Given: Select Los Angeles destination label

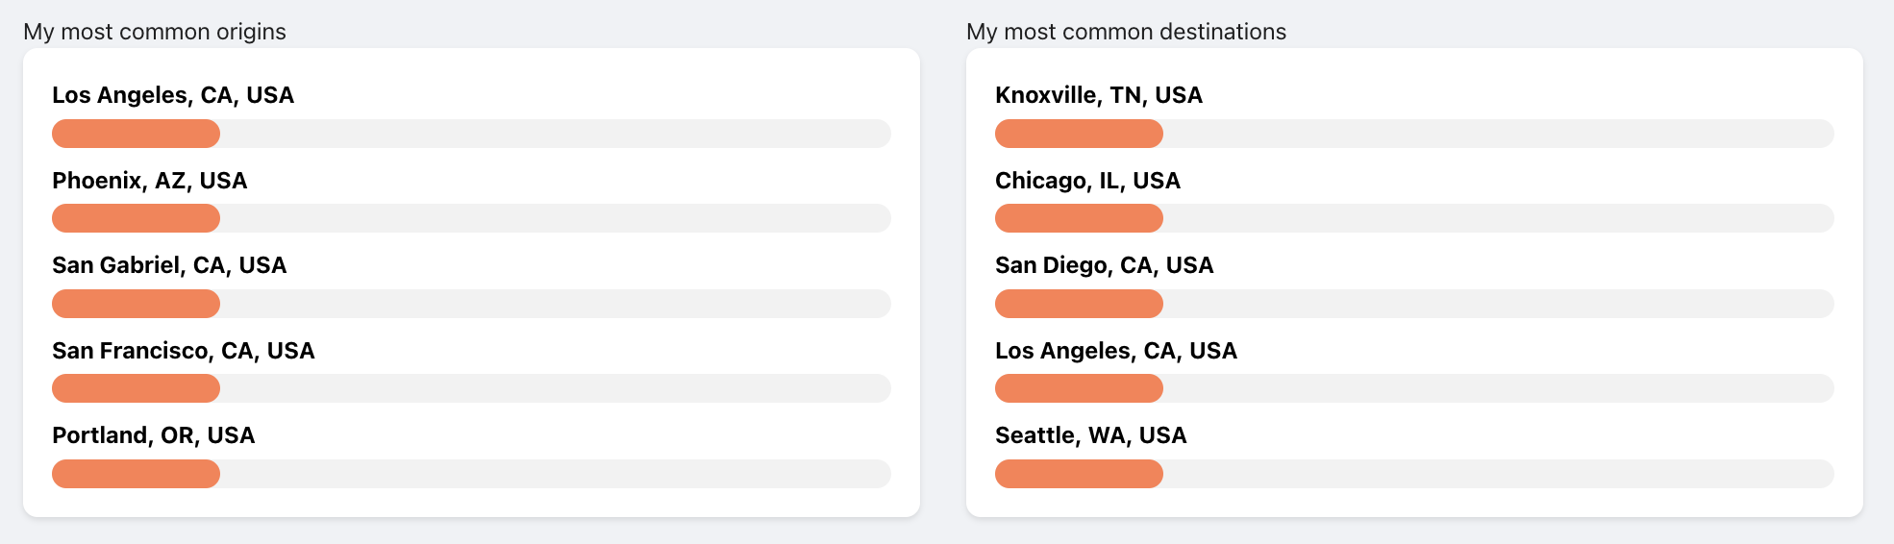Looking at the screenshot, I should tap(1116, 351).
